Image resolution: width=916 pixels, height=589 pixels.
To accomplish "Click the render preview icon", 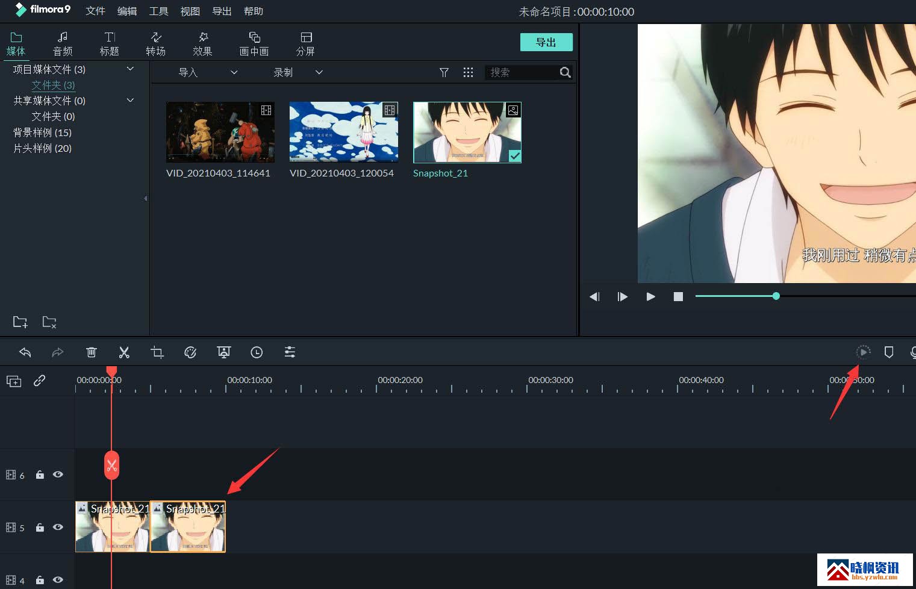I will tap(863, 352).
